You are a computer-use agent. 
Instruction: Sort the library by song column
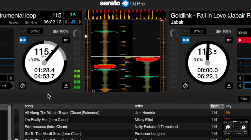point(79,106)
